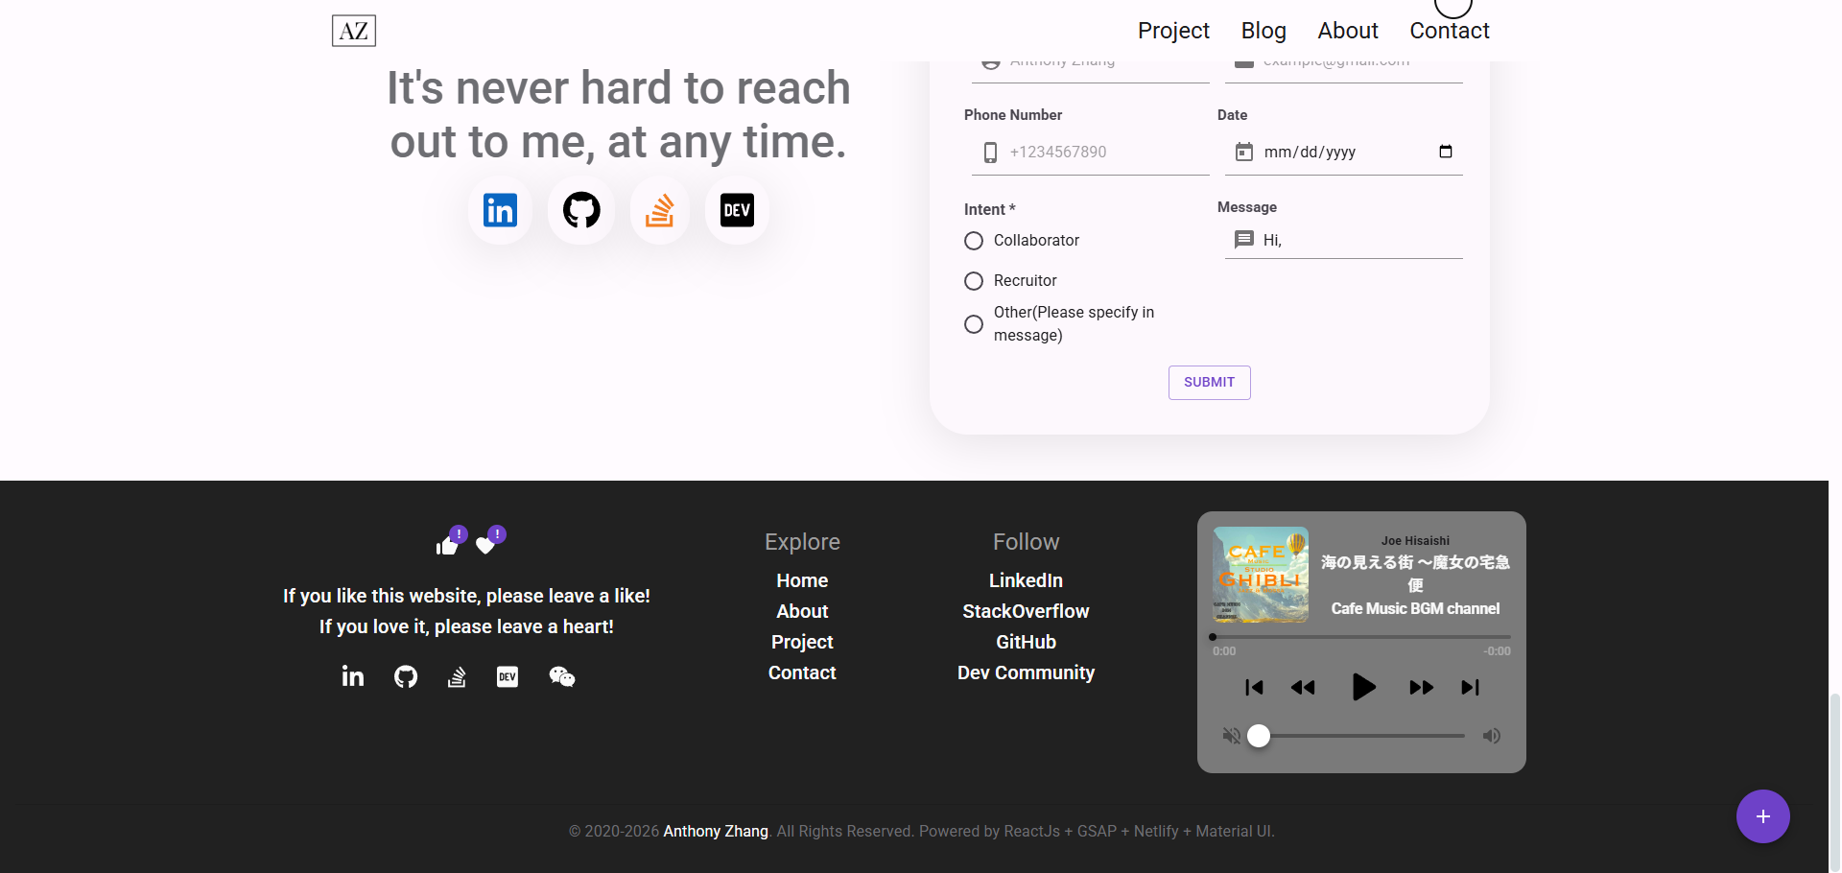This screenshot has width=1842, height=873.
Task: Click Anthony Zhang link in copyright
Action: coord(716,831)
